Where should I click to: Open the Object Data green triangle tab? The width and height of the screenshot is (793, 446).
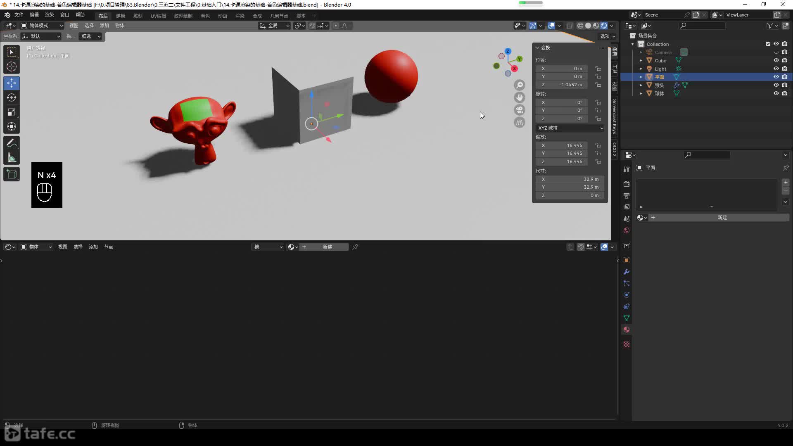627,318
